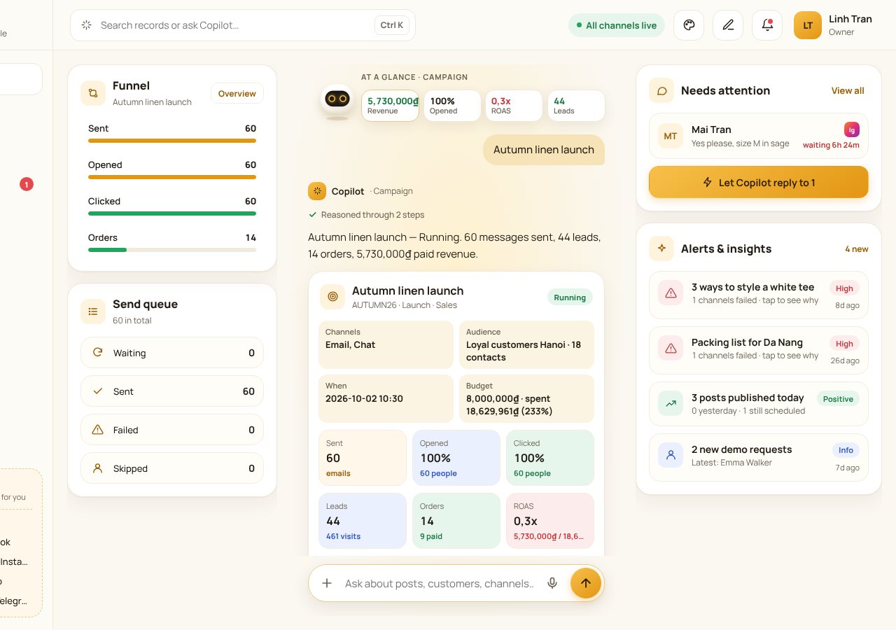The width and height of the screenshot is (896, 630).
Task: Select the Leads glance chip
Action: 576,106
